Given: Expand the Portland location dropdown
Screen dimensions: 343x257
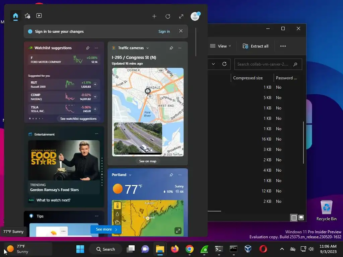Looking at the screenshot, I should click(x=130, y=175).
